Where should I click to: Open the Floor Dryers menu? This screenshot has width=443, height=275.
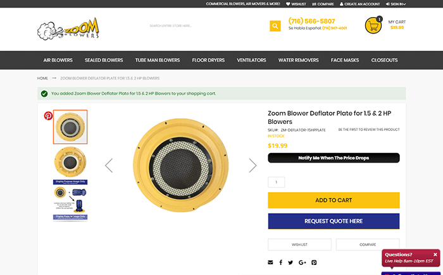tap(208, 61)
